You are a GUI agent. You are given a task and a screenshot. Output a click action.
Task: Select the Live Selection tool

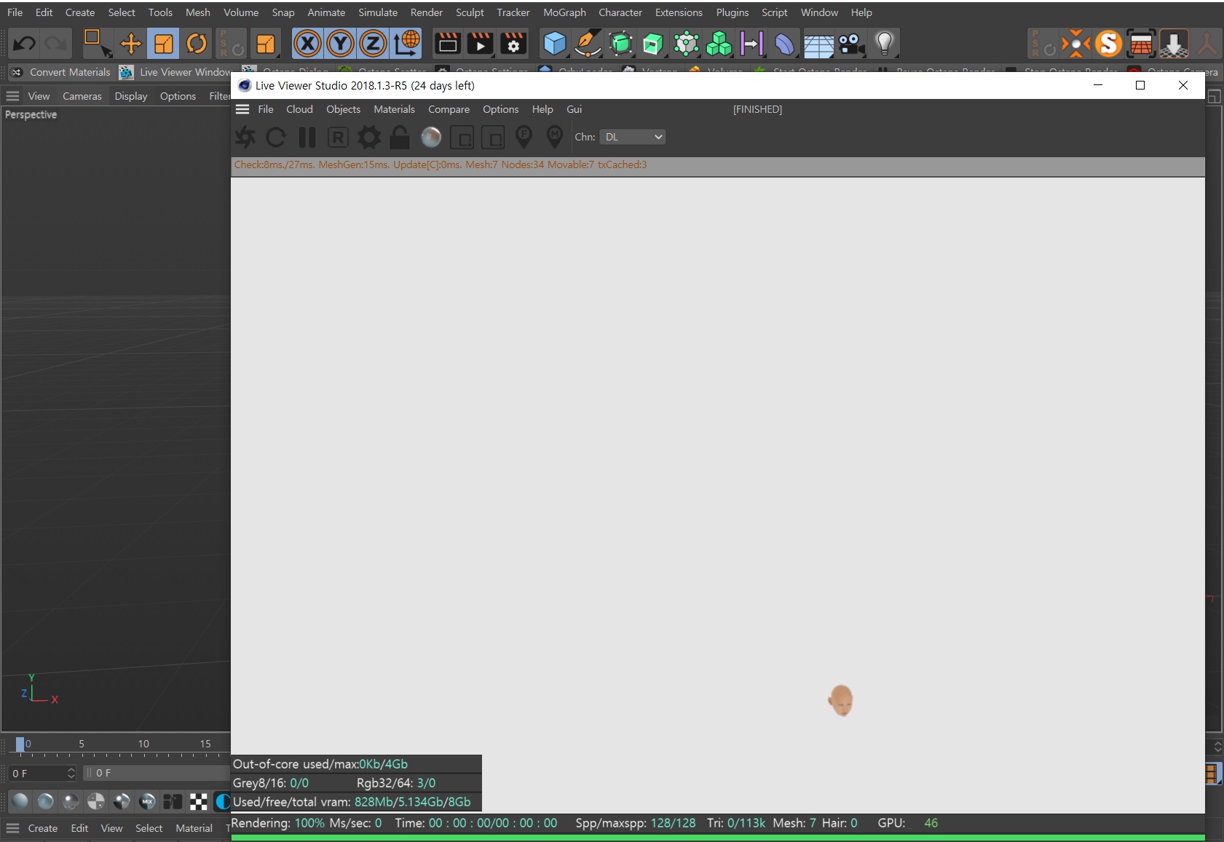(97, 44)
